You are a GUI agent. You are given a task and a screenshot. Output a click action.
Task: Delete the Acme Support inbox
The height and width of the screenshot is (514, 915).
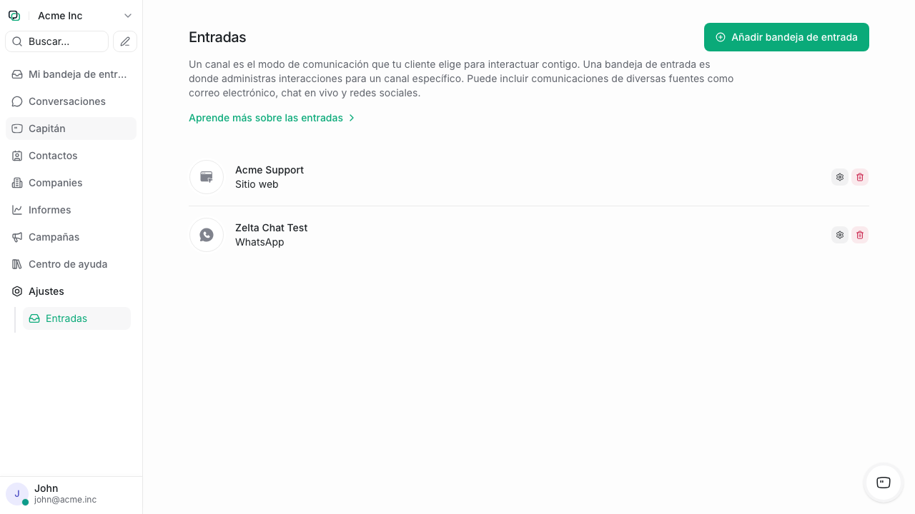860,177
